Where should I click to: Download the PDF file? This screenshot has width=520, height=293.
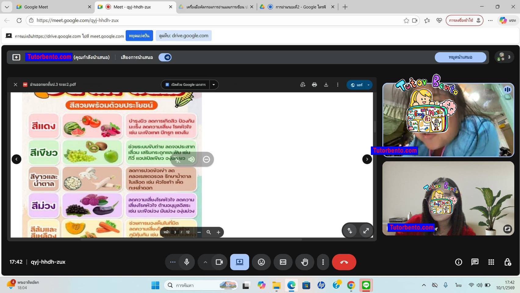coord(326,85)
